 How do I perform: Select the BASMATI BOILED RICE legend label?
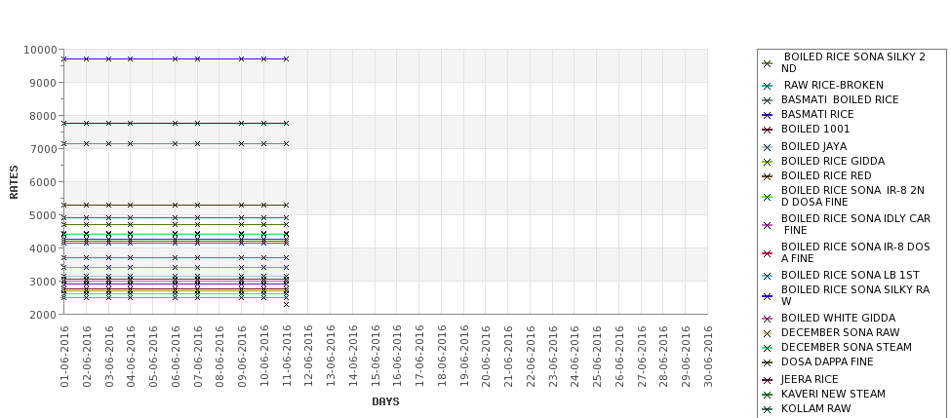tap(840, 100)
